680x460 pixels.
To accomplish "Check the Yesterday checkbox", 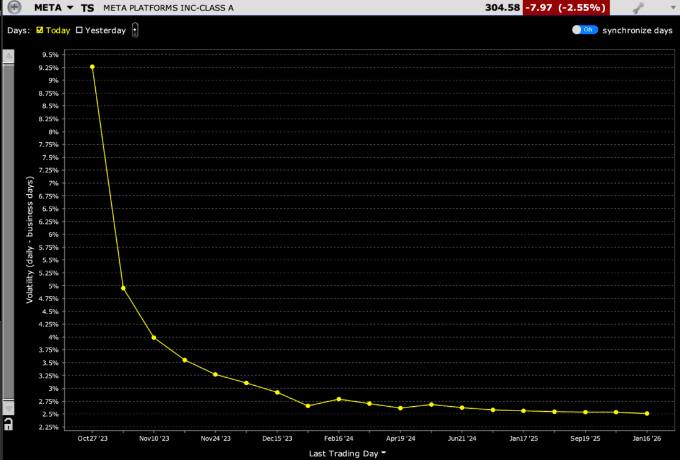I will click(x=79, y=29).
